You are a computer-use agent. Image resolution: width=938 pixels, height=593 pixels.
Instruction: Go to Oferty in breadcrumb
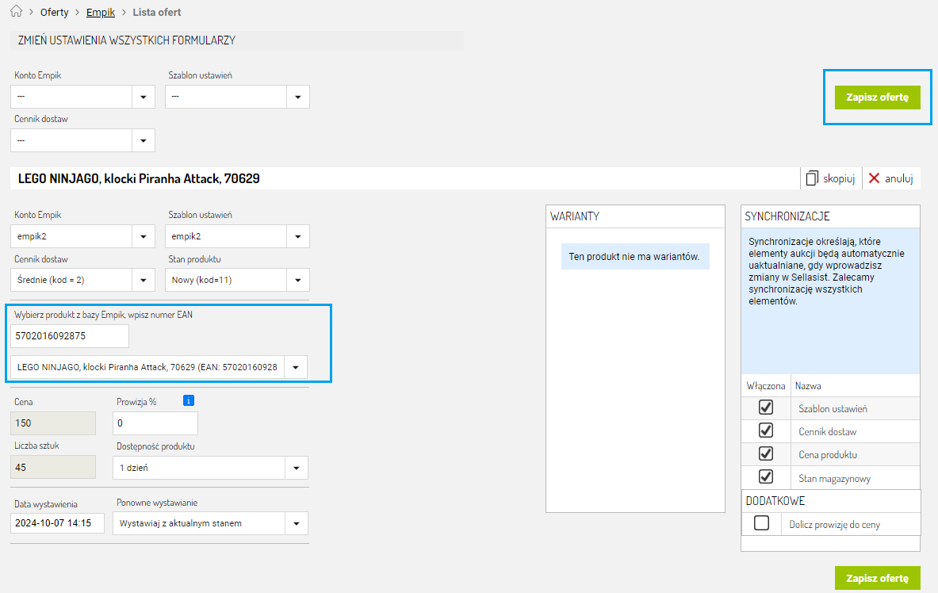[54, 13]
